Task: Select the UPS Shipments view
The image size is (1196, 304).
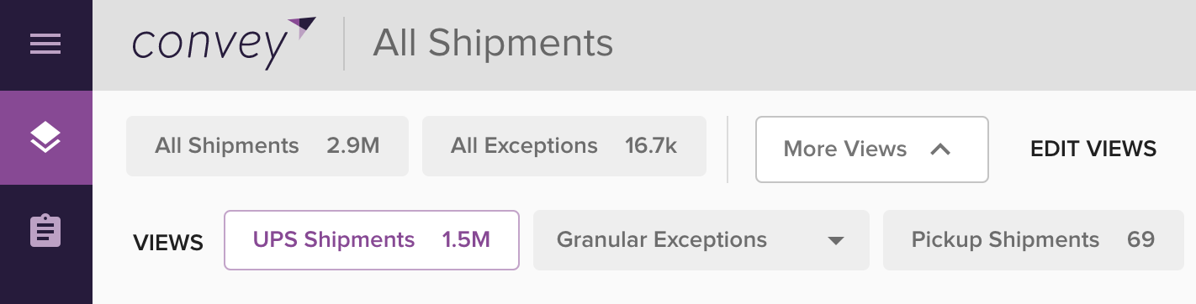Action: coord(372,240)
